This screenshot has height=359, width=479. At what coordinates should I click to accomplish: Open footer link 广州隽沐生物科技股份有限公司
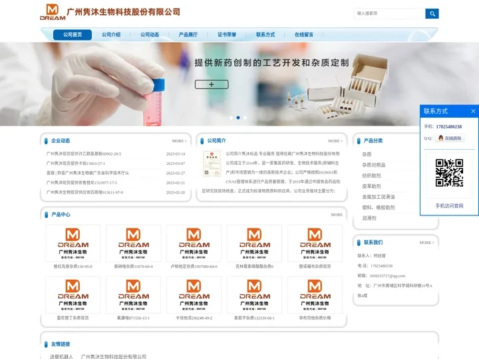tap(114, 356)
